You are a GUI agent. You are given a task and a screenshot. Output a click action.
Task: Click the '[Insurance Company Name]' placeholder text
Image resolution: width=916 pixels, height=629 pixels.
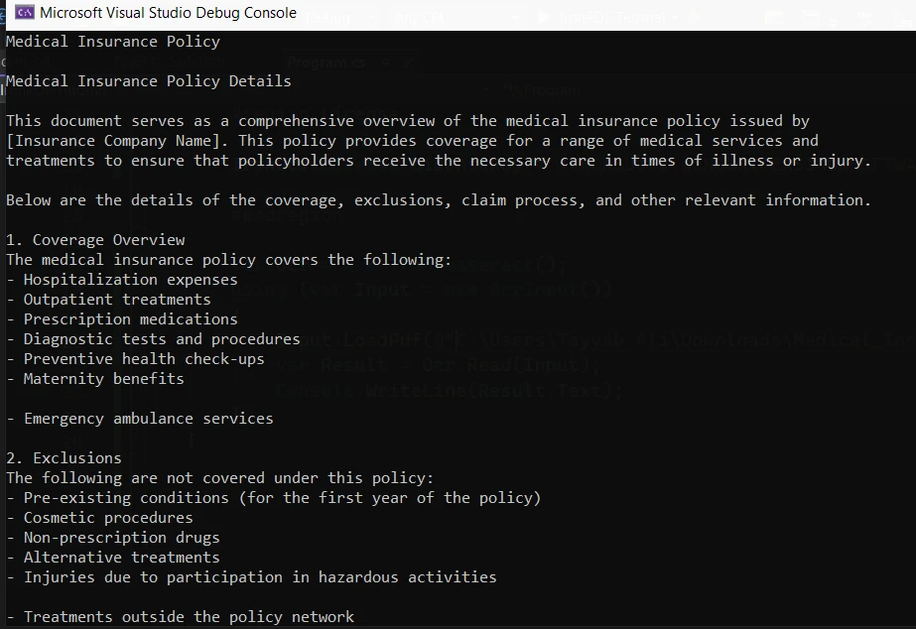117,141
